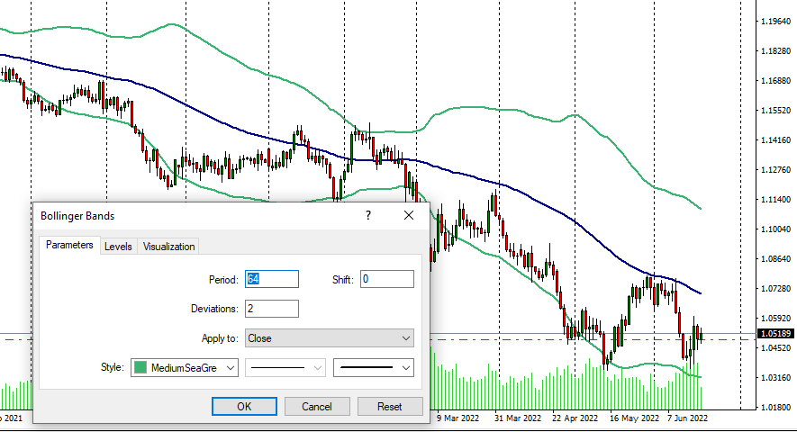Open the MediumSeaGreen color dropdown
797x432 pixels.
(184, 368)
